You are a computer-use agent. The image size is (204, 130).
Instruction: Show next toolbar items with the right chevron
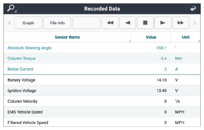click(x=195, y=23)
